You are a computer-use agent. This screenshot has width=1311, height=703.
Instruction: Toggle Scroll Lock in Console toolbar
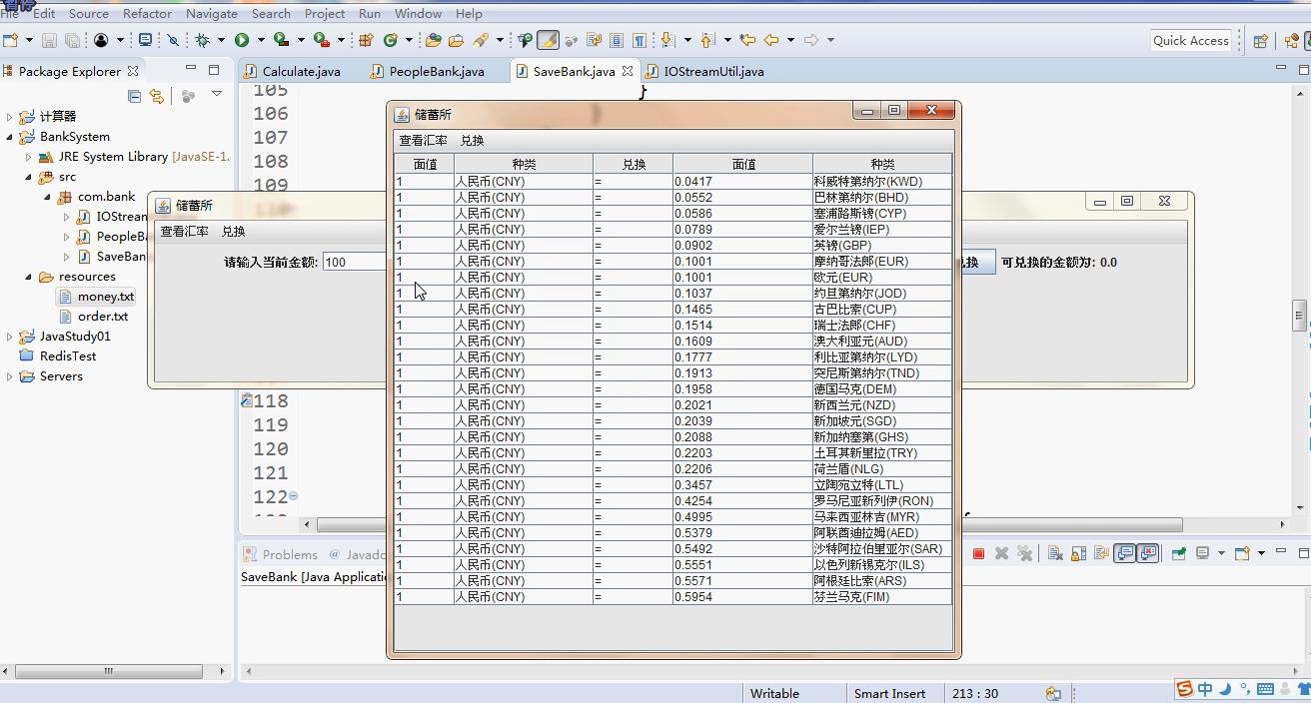(x=1078, y=553)
